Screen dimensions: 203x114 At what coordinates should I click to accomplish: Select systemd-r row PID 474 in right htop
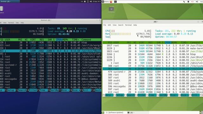[x=153, y=72]
